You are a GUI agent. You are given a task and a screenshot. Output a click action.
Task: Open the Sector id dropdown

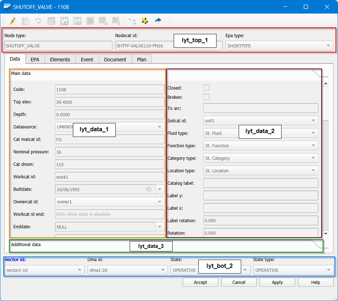tap(44, 270)
